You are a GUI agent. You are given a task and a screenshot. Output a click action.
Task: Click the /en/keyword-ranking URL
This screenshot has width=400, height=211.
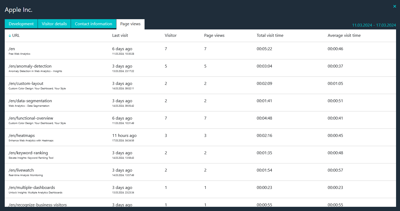tap(28, 153)
